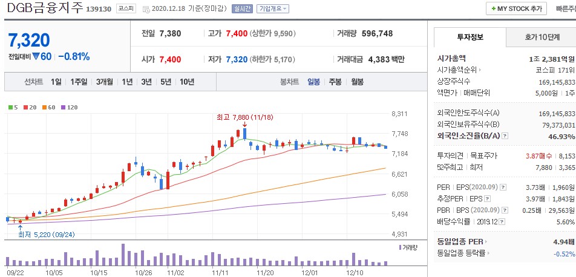Click the 거래대금 value 4,383 백만
This screenshot has width=576, height=277.
coord(386,59)
